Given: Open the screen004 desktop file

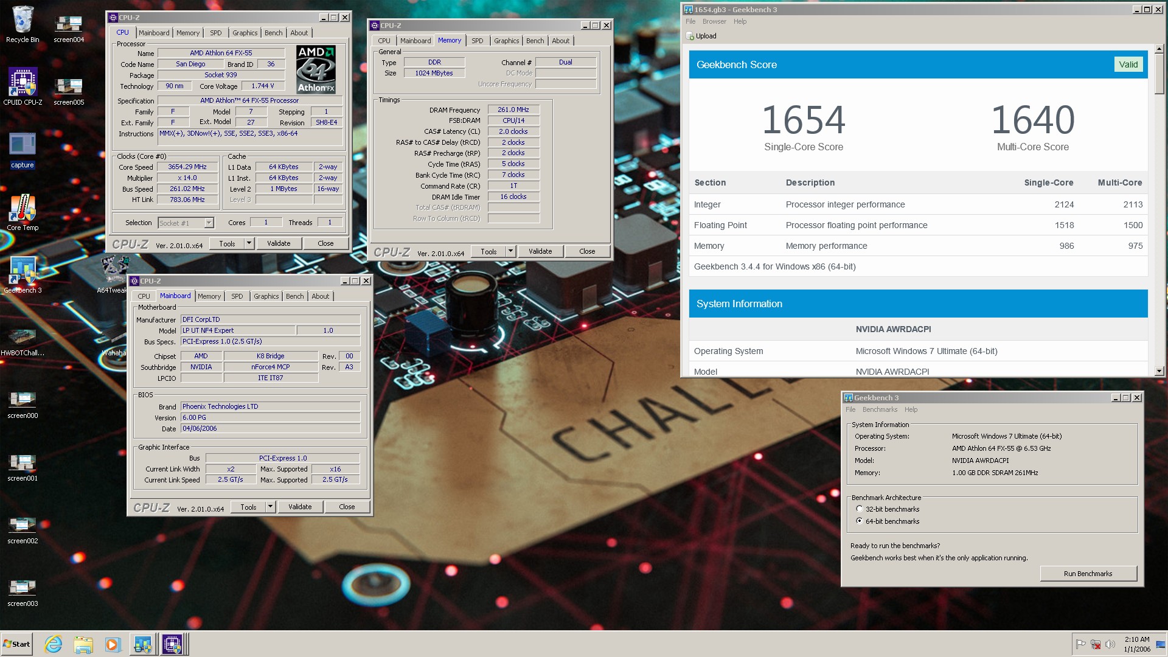Looking at the screenshot, I should pyautogui.click(x=69, y=28).
